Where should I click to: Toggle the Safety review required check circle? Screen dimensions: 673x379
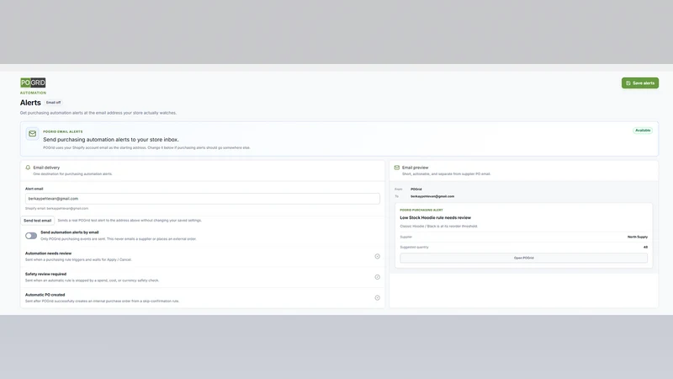tap(377, 277)
